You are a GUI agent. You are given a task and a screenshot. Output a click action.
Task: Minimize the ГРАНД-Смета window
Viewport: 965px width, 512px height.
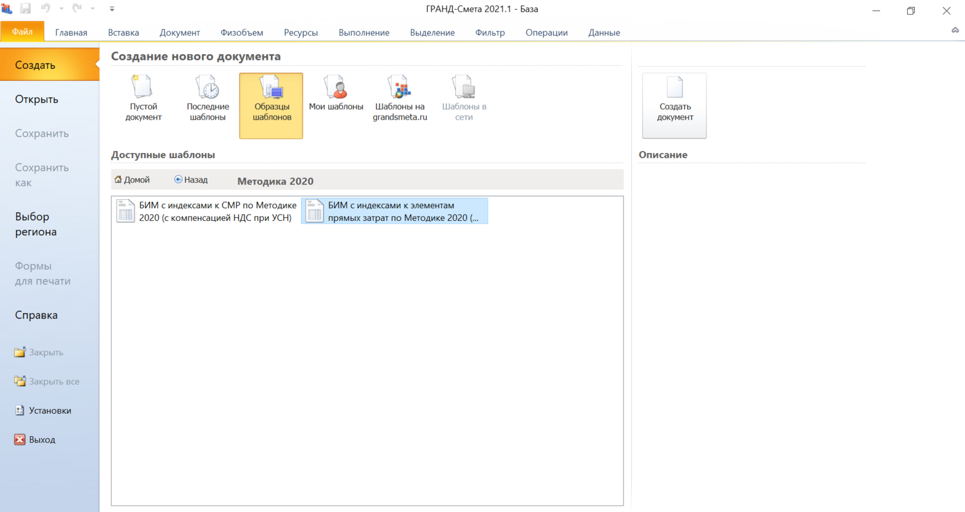coord(876,10)
